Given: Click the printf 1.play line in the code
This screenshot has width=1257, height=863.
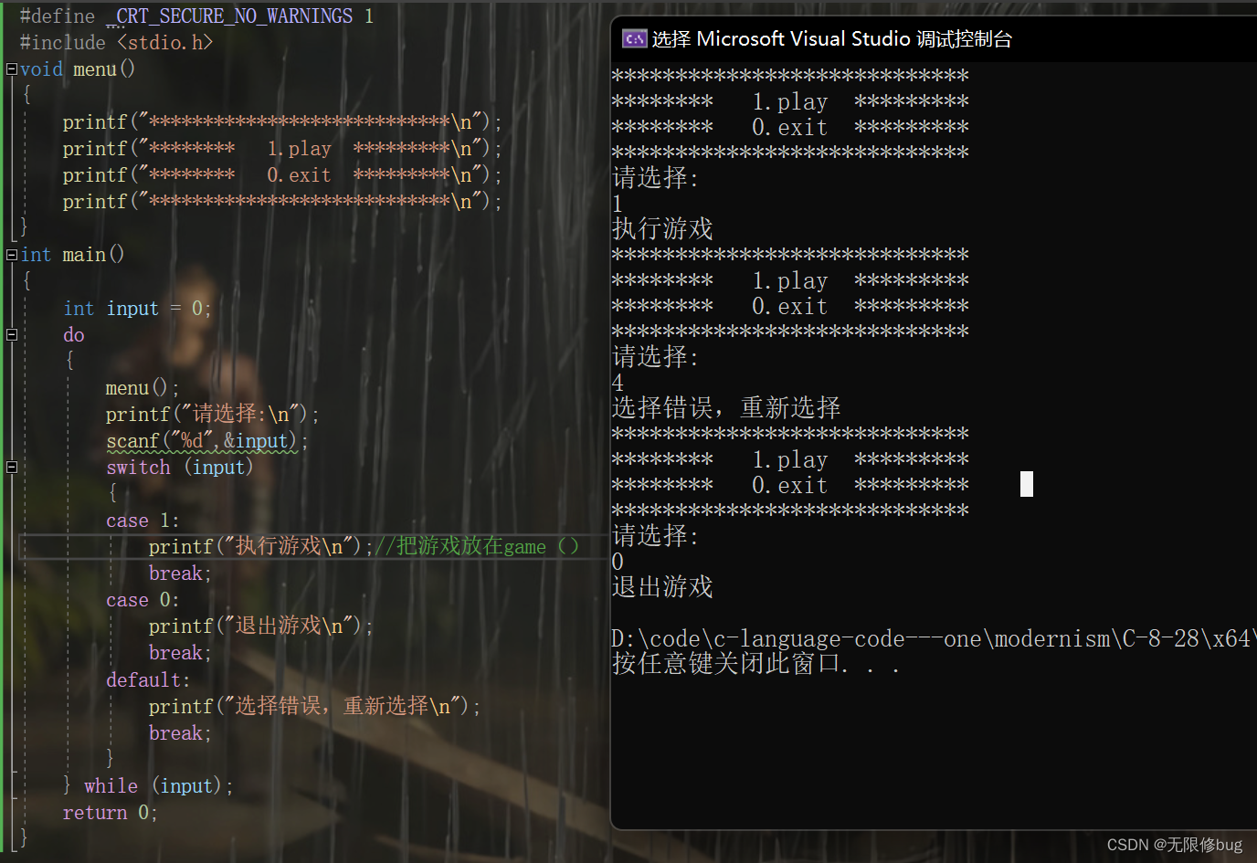Looking at the screenshot, I should coord(282,148).
